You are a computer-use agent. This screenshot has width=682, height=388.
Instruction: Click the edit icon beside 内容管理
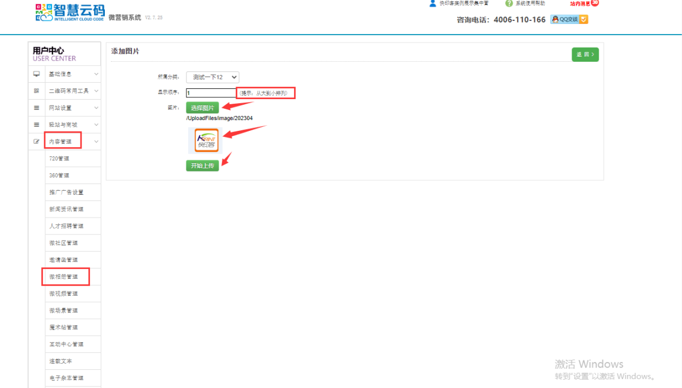coord(37,141)
